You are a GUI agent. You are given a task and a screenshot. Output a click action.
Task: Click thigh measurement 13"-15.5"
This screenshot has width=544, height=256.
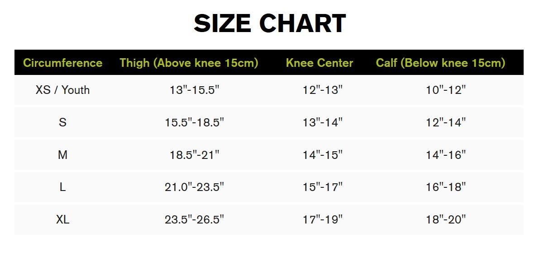(194, 90)
